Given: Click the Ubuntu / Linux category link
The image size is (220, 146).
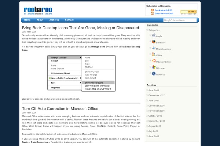Looking at the screenshot, I should tap(163, 62).
